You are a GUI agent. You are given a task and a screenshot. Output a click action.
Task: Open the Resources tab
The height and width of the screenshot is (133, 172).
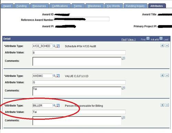click(x=39, y=6)
